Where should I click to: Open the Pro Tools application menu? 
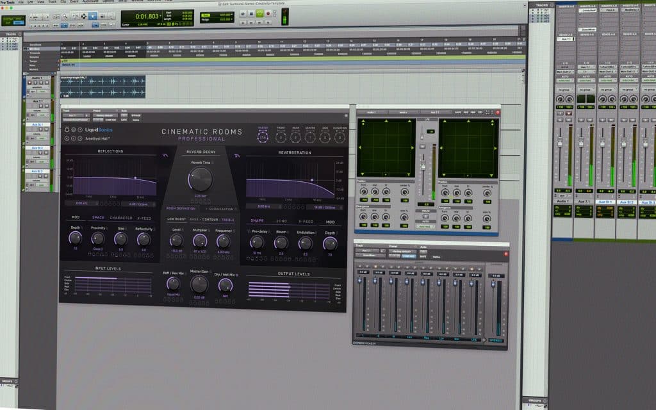click(x=8, y=2)
